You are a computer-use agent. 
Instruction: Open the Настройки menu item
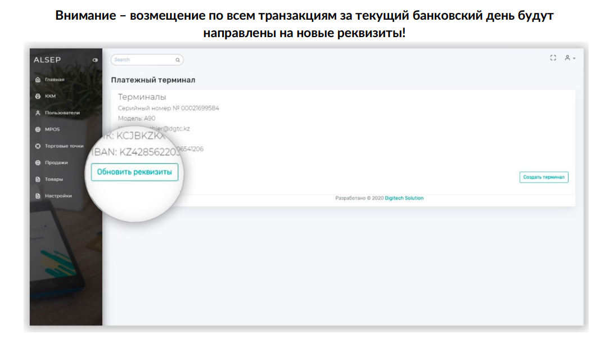pos(58,196)
